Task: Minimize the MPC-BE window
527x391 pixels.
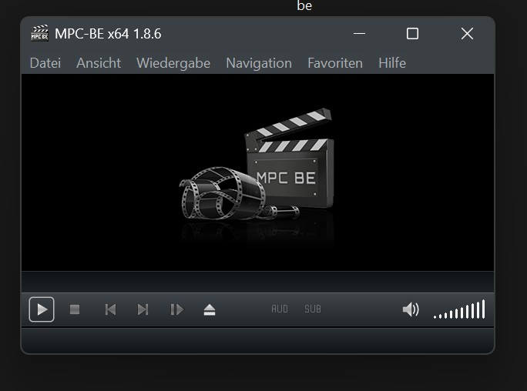Action: pos(359,34)
